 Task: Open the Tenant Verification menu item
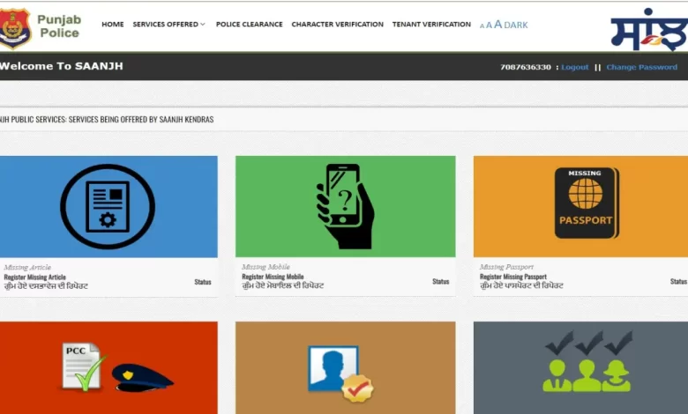pos(431,25)
